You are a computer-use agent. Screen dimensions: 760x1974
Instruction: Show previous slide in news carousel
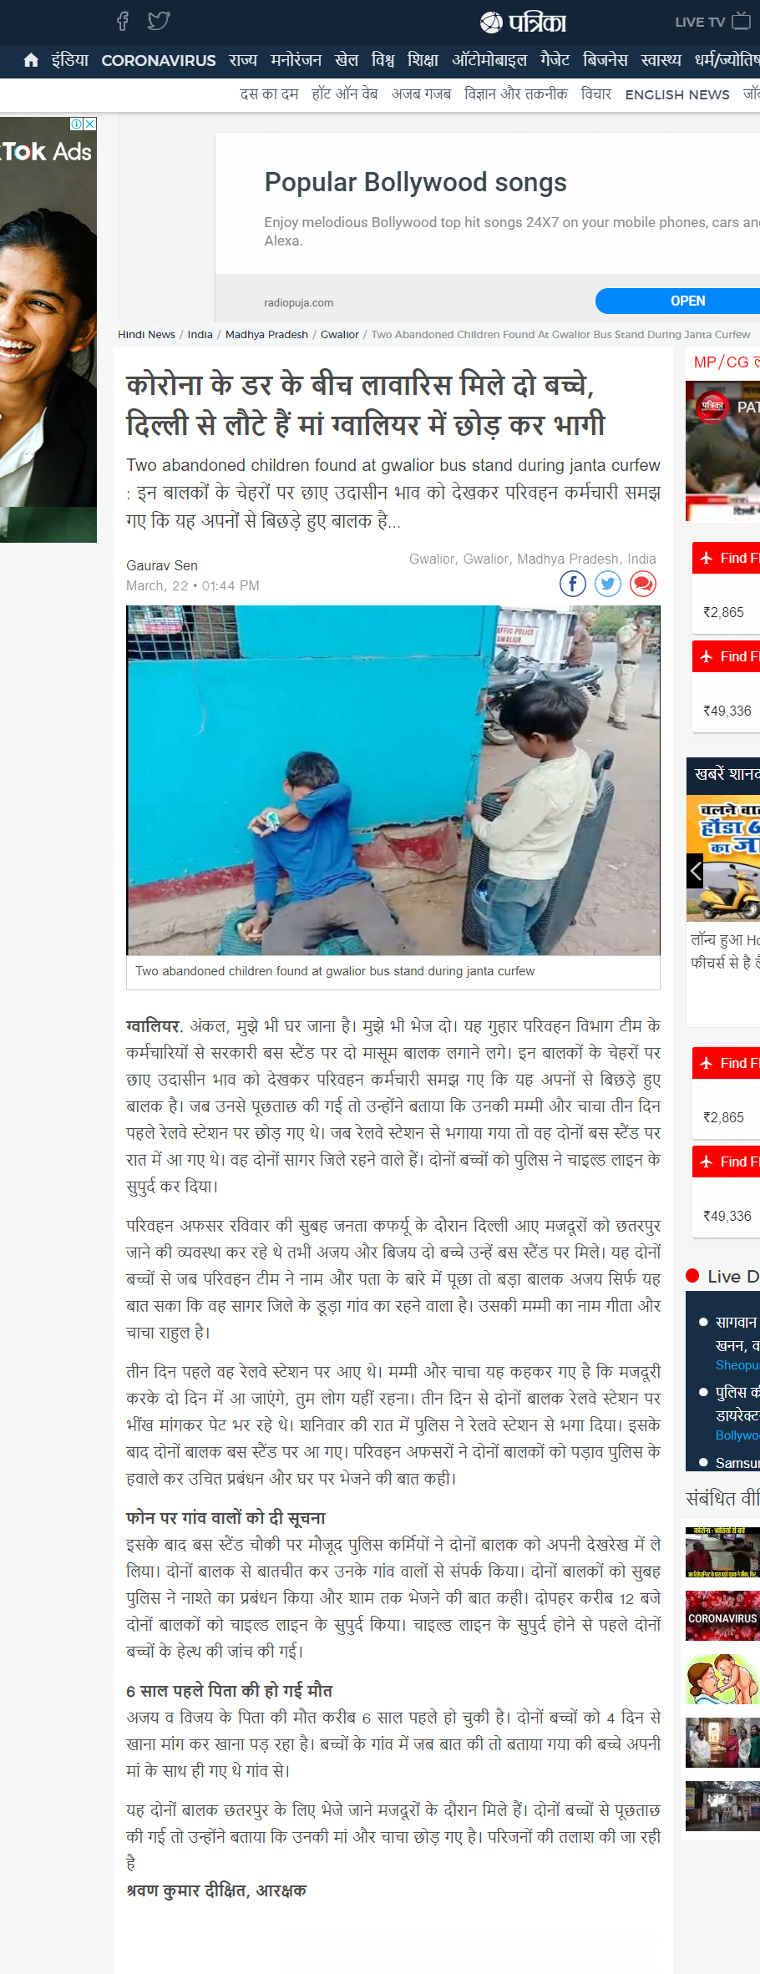coord(695,871)
